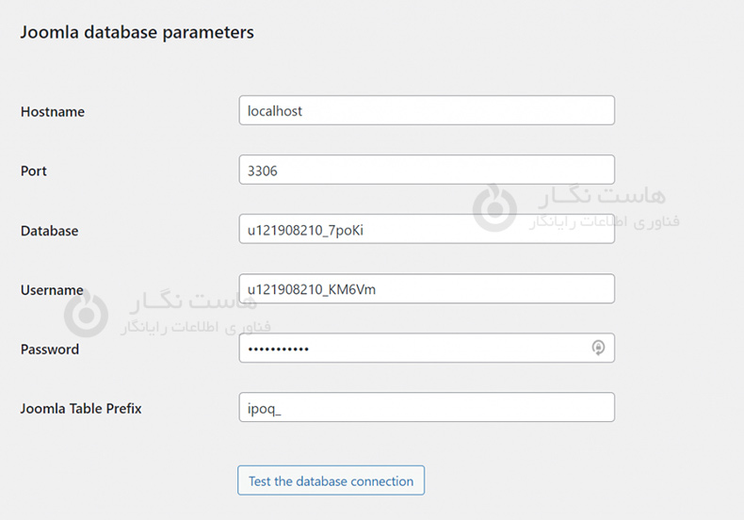Click the Database label
Viewport: 744px width, 520px height.
click(x=50, y=231)
